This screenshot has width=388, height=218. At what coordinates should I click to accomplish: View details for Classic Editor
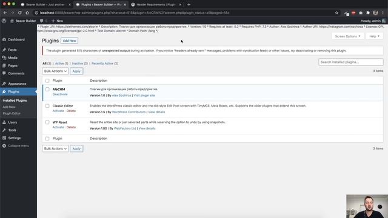[156, 112]
